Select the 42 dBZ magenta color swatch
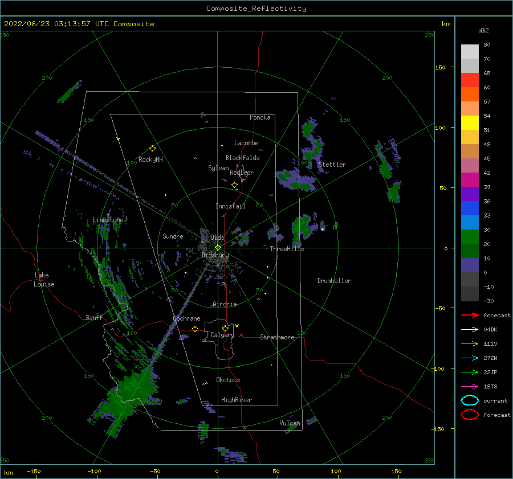Screen dimensions: 513x479 tap(470, 179)
